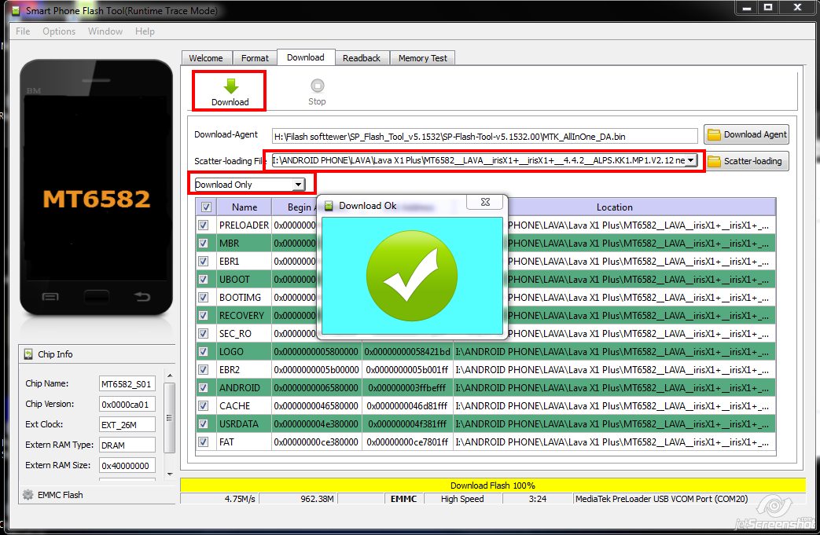Click the EMMC status bar entry
Image resolution: width=820 pixels, height=535 pixels.
click(x=404, y=499)
